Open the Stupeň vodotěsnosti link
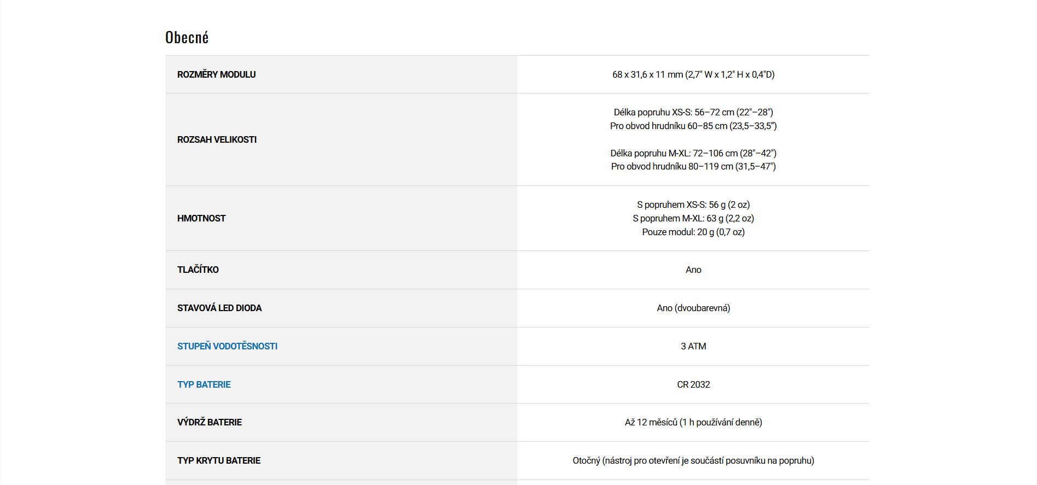This screenshot has height=485, width=1037. click(x=227, y=346)
